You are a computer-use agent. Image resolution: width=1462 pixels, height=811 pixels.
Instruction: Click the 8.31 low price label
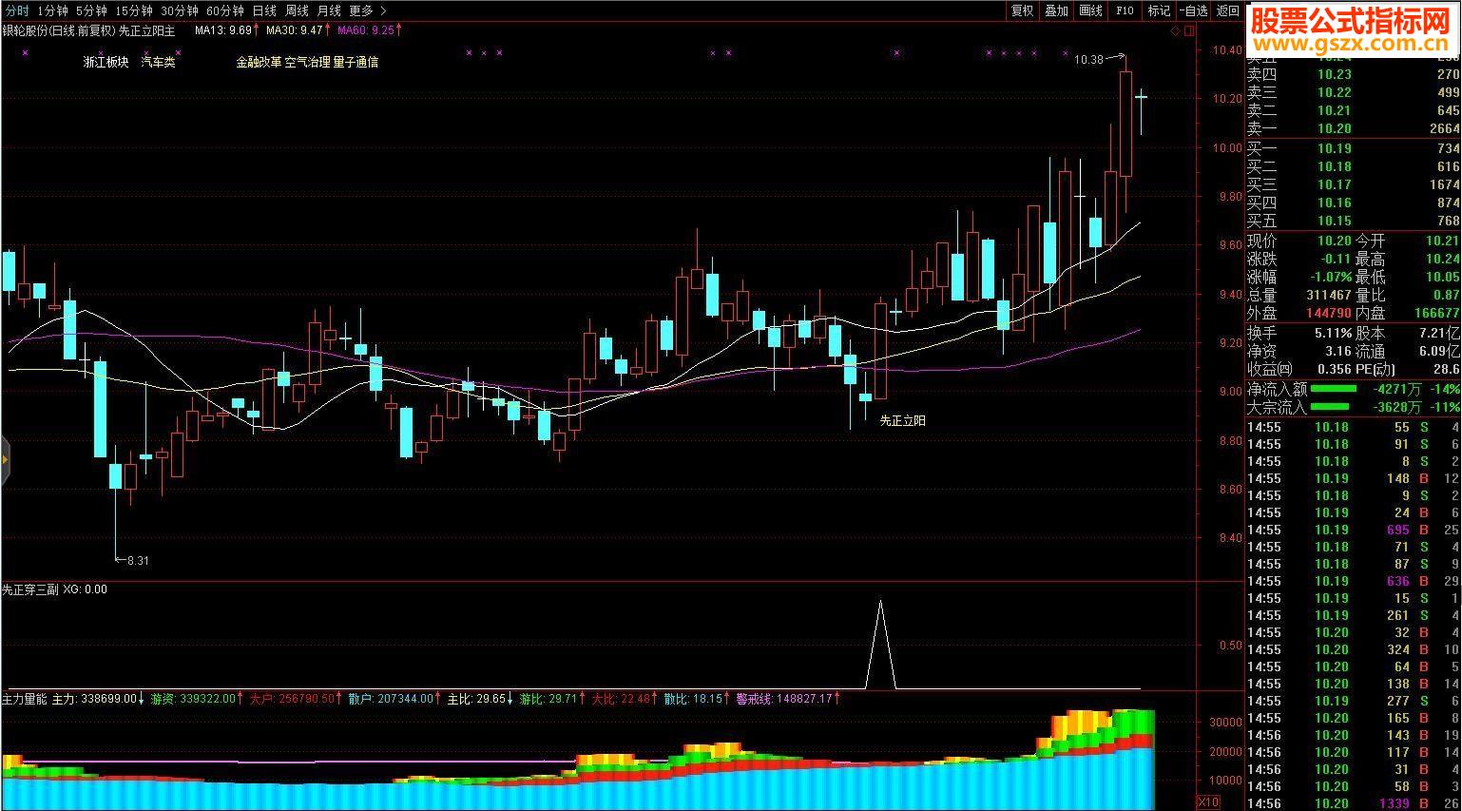point(138,560)
